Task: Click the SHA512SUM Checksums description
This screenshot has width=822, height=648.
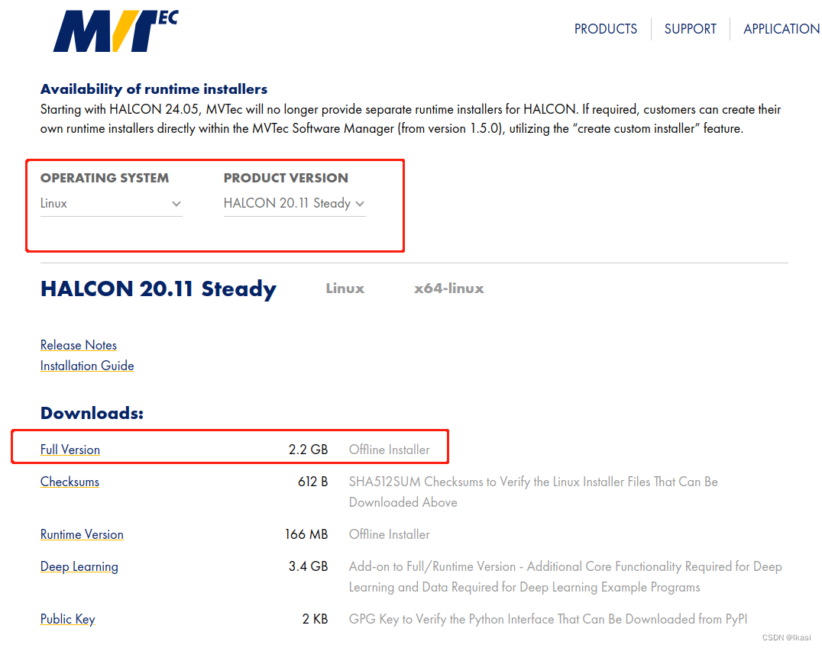Action: pos(533,492)
